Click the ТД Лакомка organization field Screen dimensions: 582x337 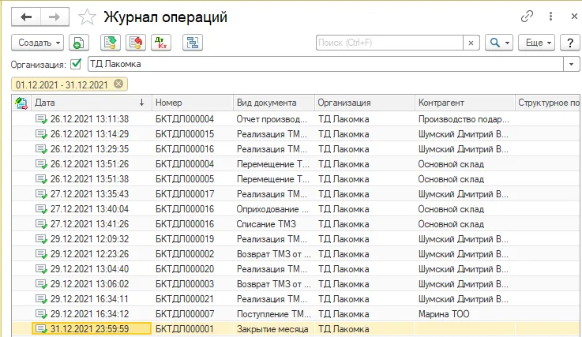click(x=325, y=64)
